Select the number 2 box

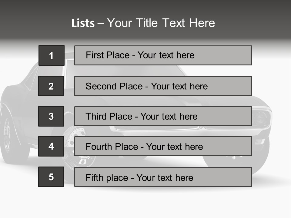(51, 86)
